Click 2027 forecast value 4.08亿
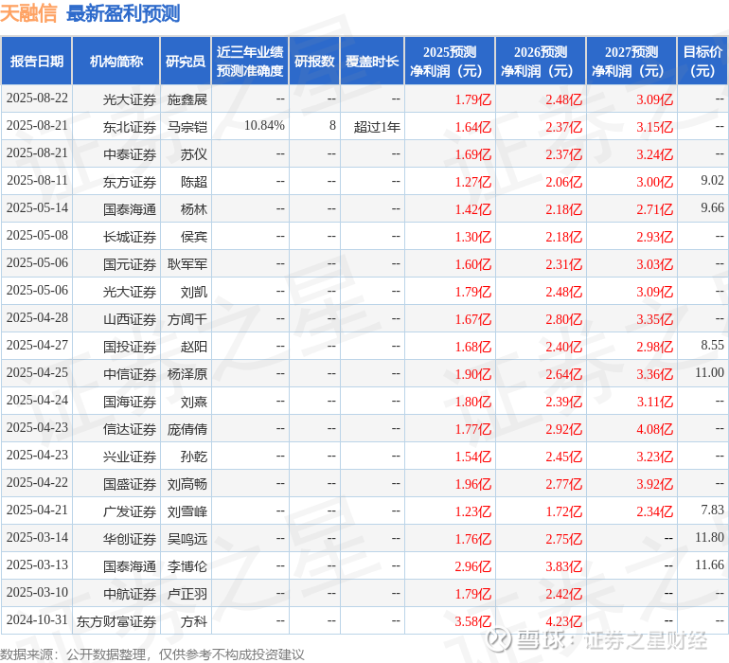729x663 pixels. 654,428
